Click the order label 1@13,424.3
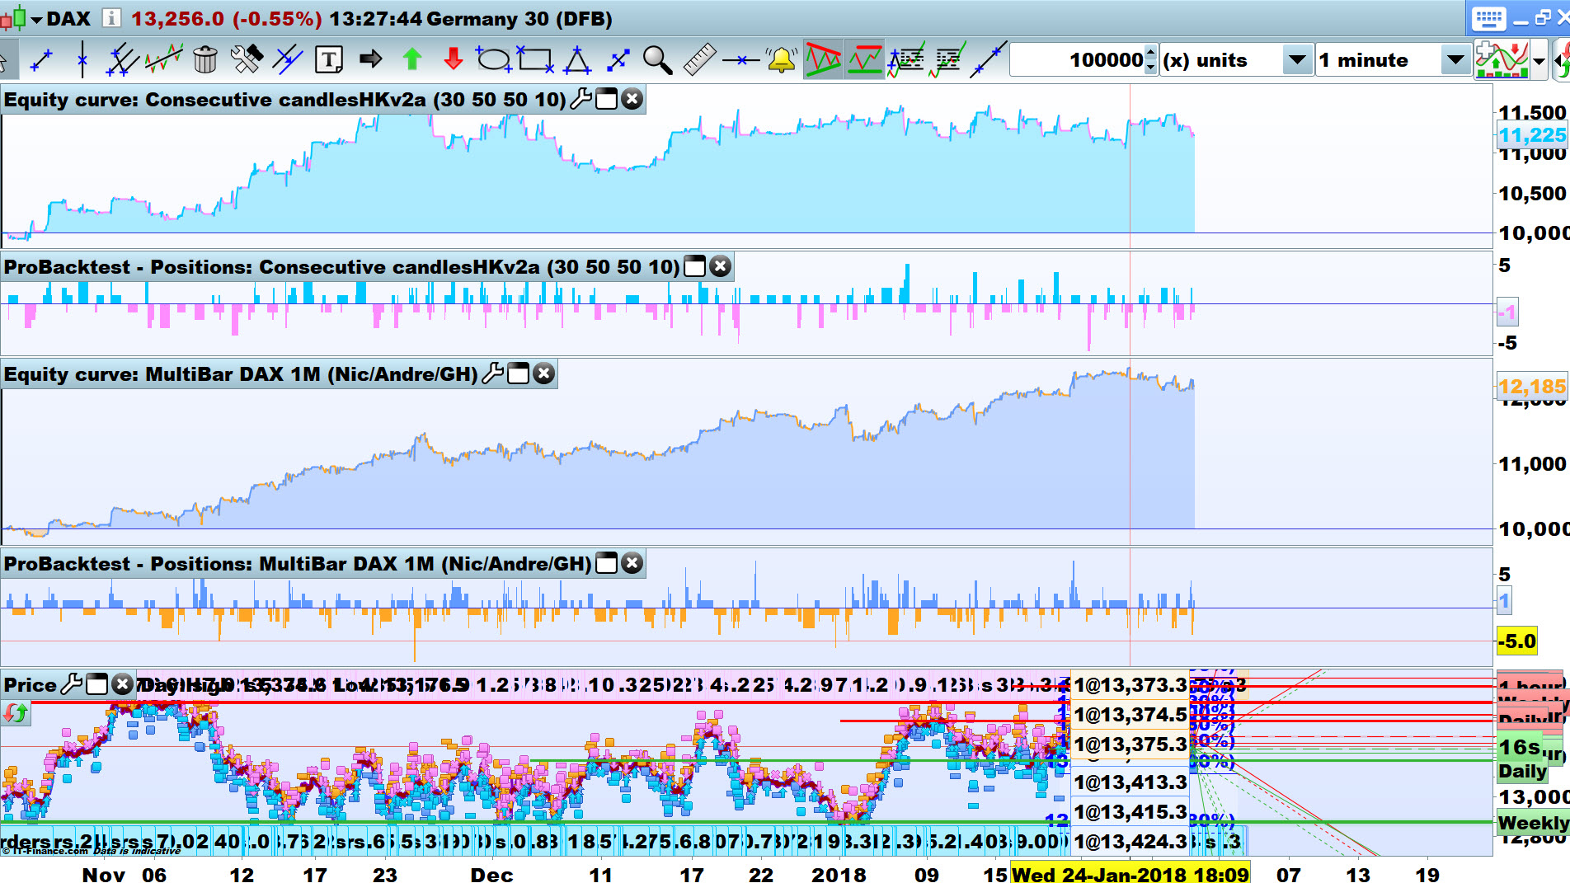Screen dimensions: 1570x883 point(1130,842)
